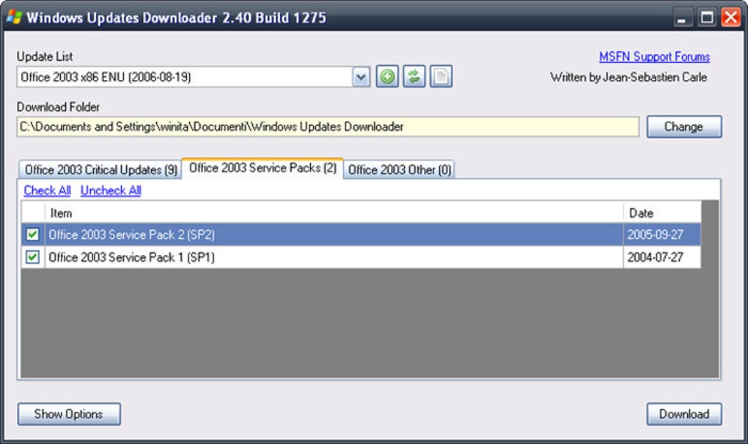Click the refresh update list icon

(414, 77)
